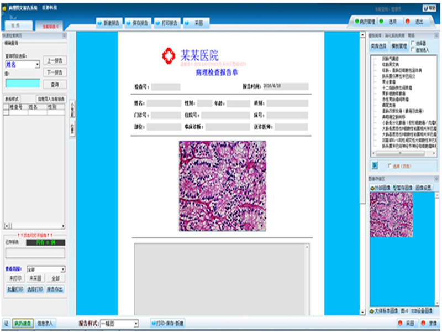Viewport: 442px width, 332px height.
Task: Select the 视频 tab at top left
Action: tap(15, 26)
